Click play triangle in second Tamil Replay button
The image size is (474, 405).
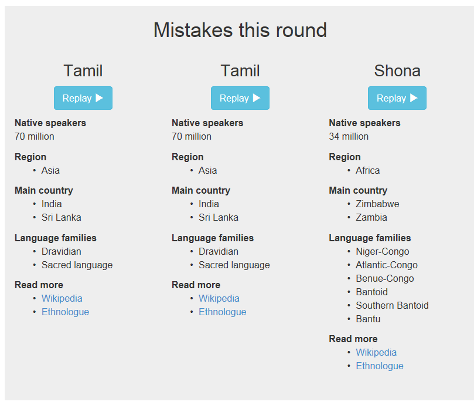(x=257, y=98)
